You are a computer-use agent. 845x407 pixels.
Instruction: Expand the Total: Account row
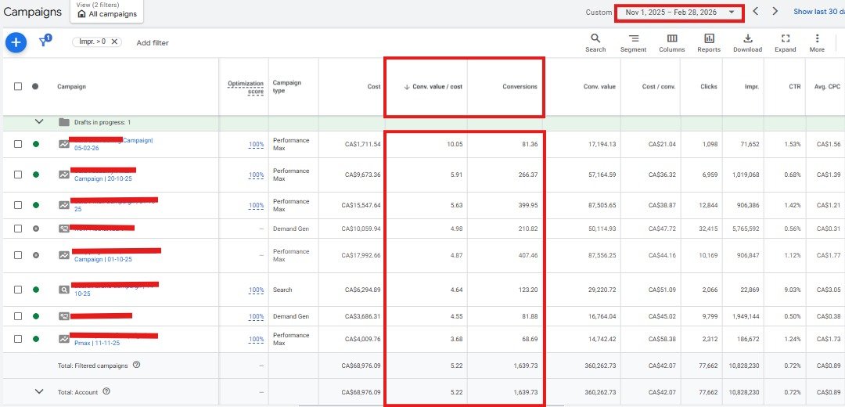point(38,391)
